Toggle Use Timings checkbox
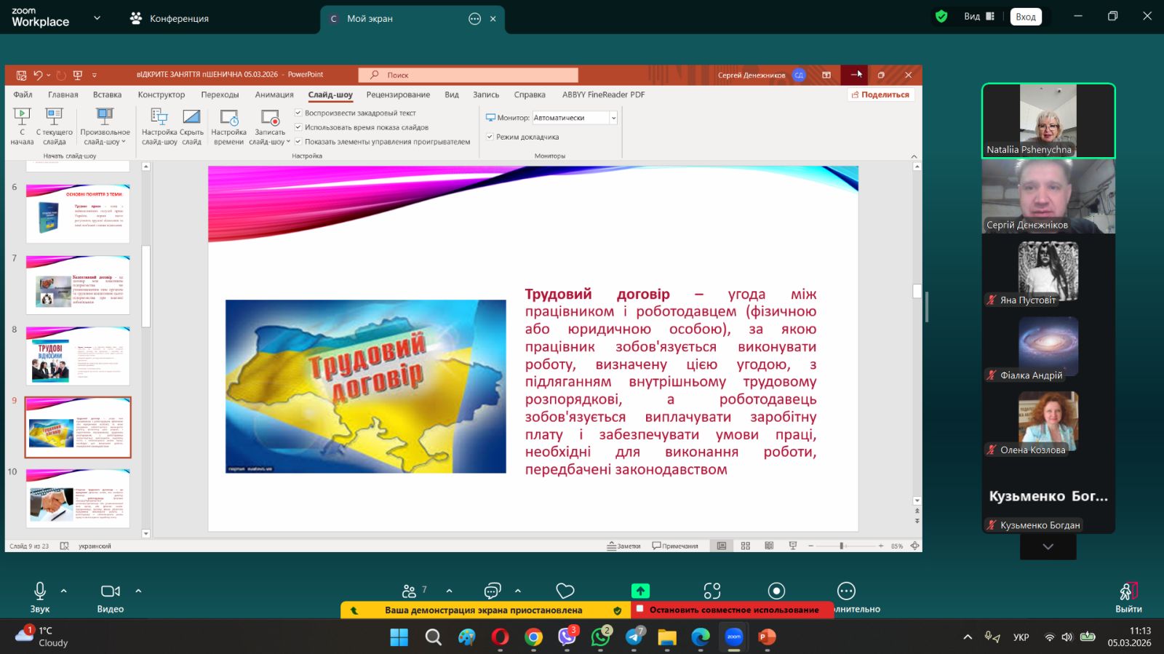The image size is (1164, 654). click(298, 127)
